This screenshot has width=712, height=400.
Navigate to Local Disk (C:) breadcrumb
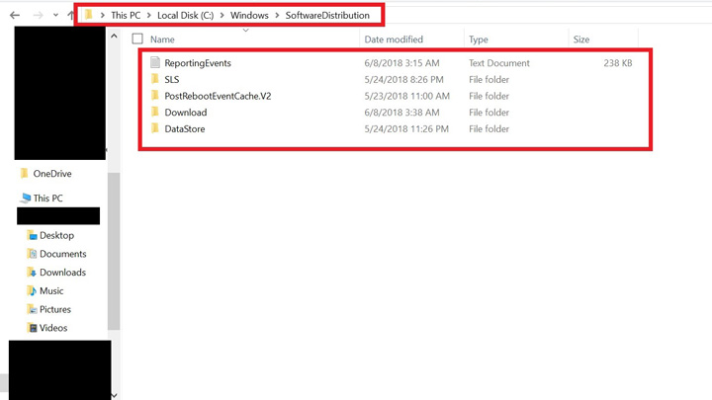pos(185,16)
